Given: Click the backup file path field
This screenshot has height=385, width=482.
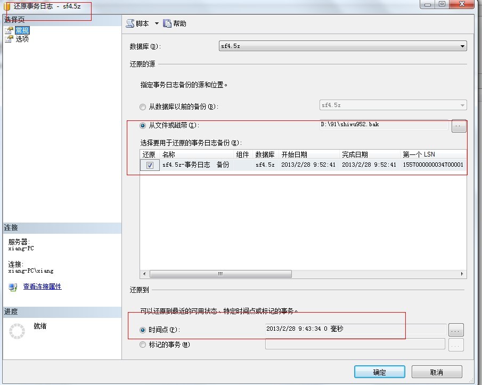Looking at the screenshot, I should tap(383, 125).
